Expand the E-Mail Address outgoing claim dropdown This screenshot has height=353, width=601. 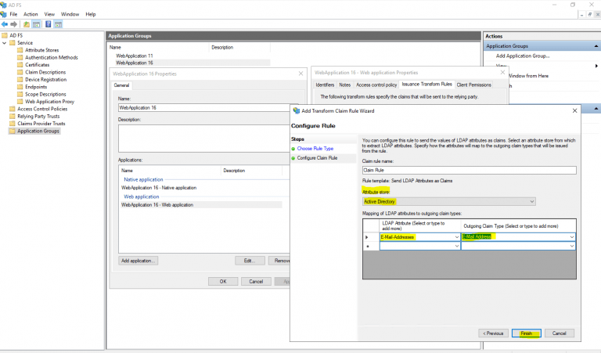point(572,236)
